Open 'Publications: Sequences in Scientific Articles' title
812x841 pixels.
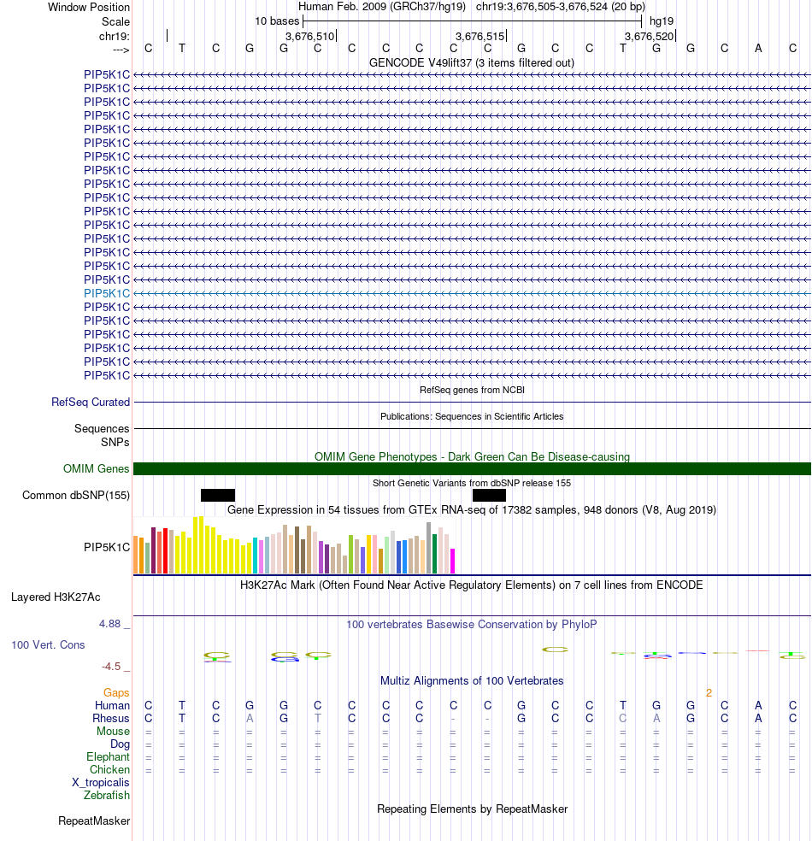pyautogui.click(x=472, y=416)
